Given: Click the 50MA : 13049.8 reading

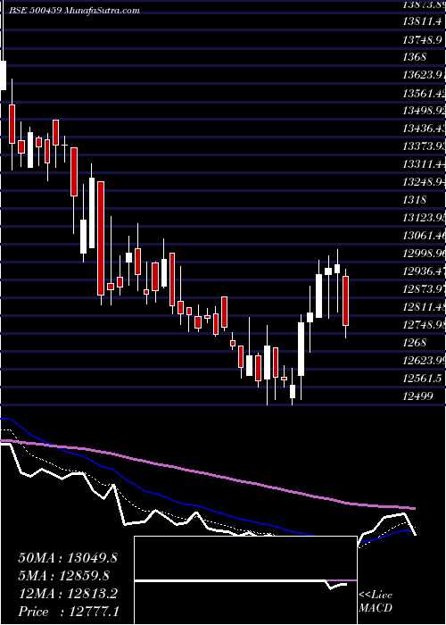Looking at the screenshot, I should 68,558.
